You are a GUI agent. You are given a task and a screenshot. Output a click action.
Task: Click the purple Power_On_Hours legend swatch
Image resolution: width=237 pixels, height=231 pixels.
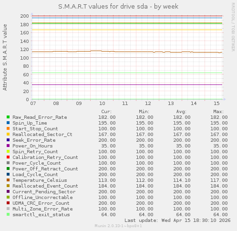tap(8, 146)
